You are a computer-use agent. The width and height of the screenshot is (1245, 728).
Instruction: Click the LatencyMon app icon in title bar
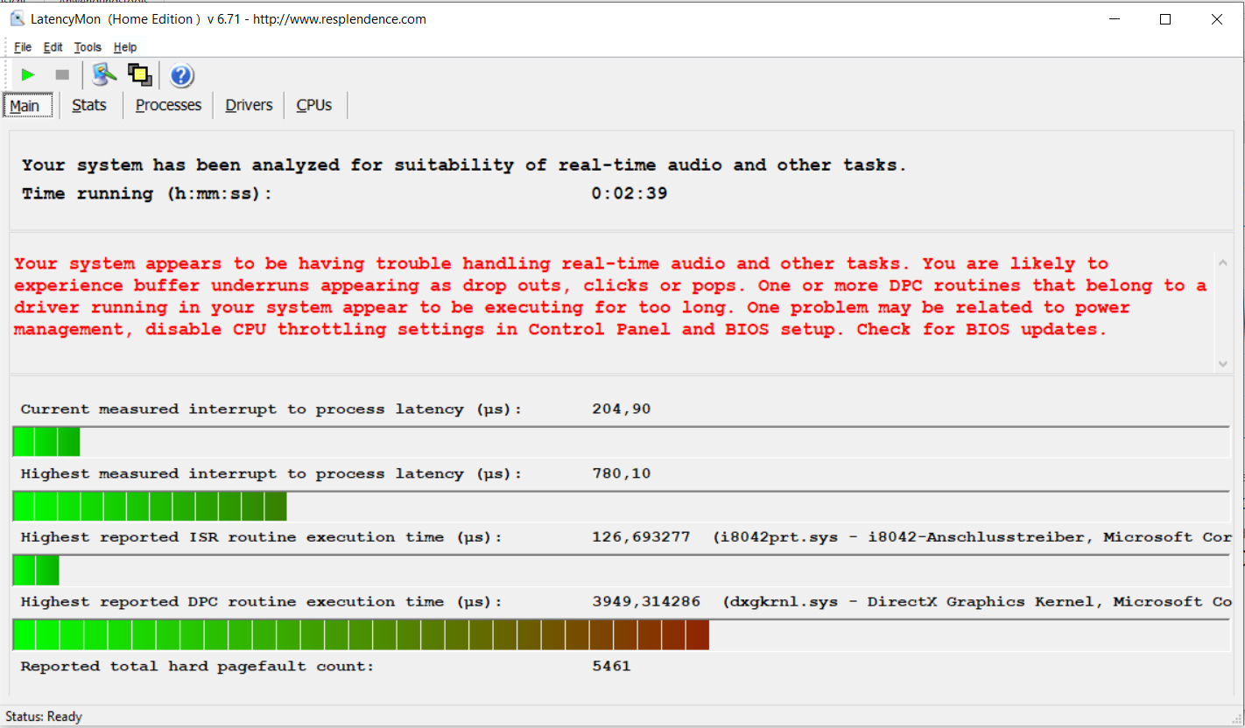[x=17, y=19]
